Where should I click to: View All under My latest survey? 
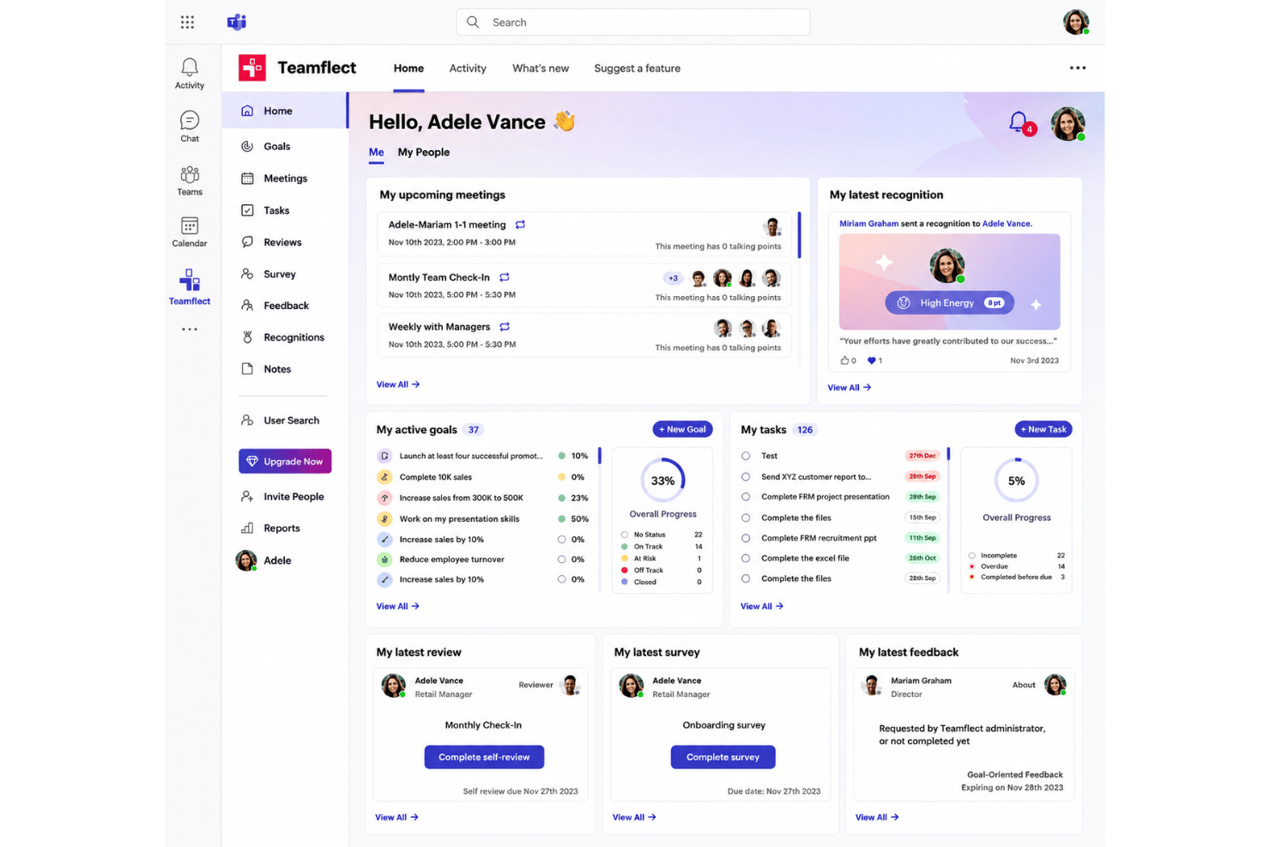pos(634,817)
